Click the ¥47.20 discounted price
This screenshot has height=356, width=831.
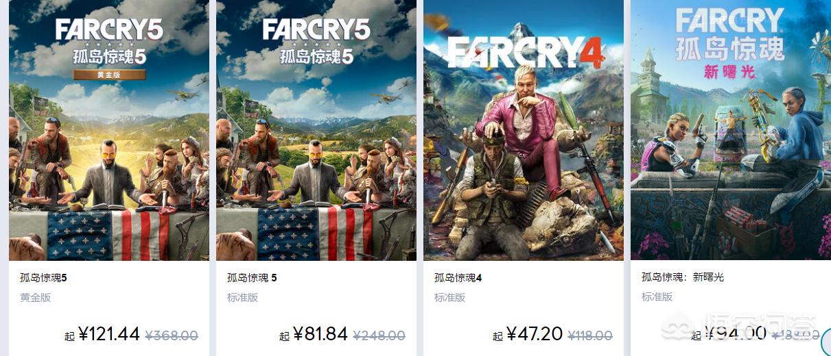click(x=535, y=334)
